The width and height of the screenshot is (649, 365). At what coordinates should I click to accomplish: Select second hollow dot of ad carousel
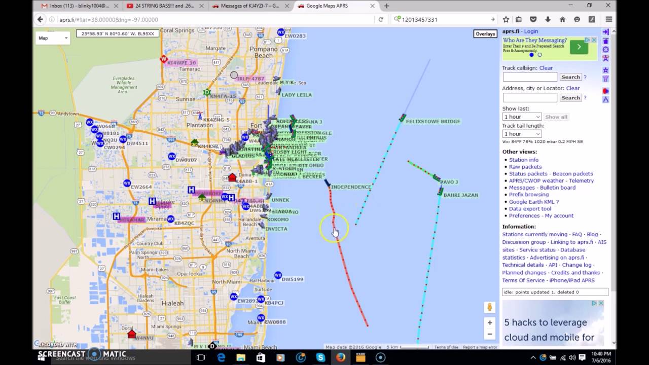(x=539, y=55)
